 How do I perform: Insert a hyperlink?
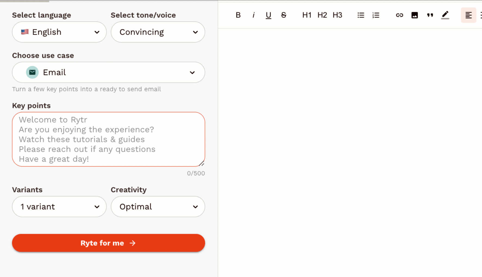[x=399, y=15]
